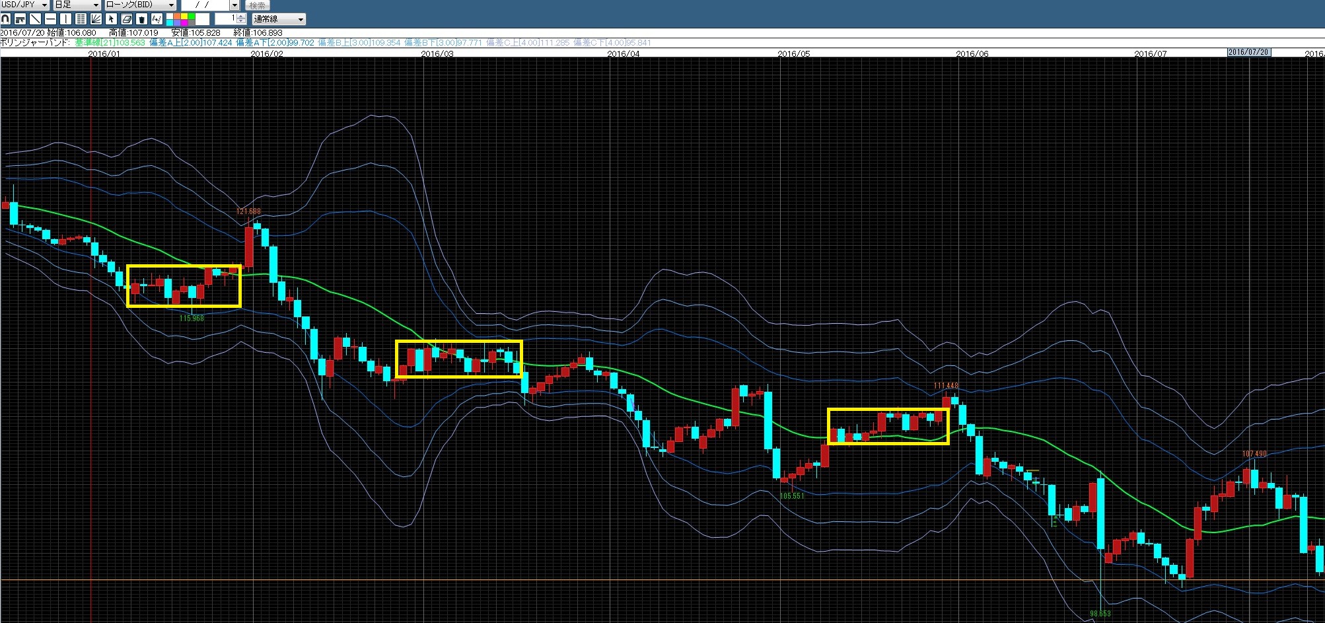Click the 98.653 low price label
The height and width of the screenshot is (623, 1325).
click(1100, 614)
